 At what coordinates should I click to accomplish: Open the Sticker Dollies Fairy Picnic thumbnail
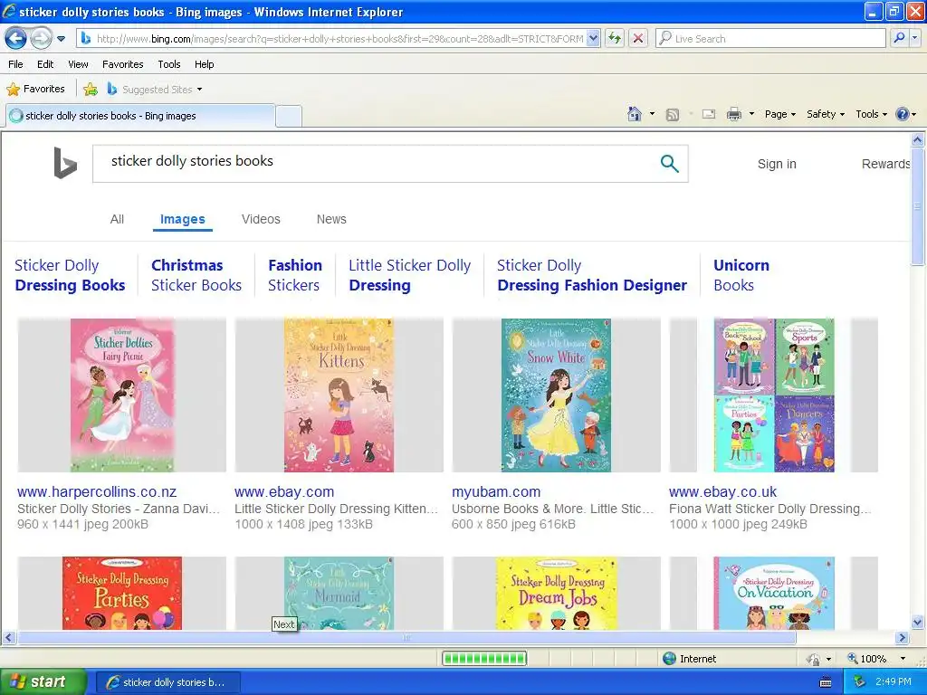(x=122, y=395)
